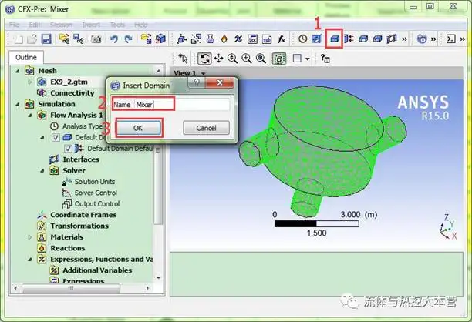The width and height of the screenshot is (472, 322).
Task: Click the Insert Domain toolbar icon
Action: click(x=334, y=39)
